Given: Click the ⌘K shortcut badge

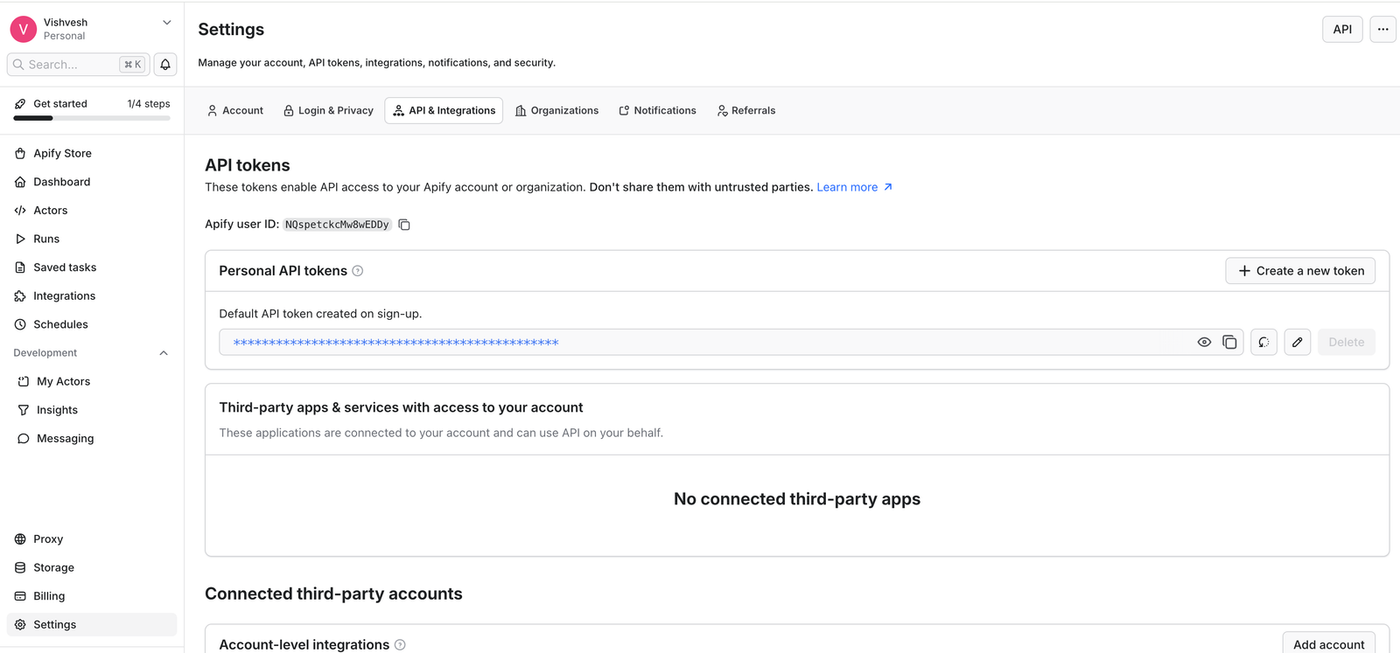Looking at the screenshot, I should [x=132, y=65].
